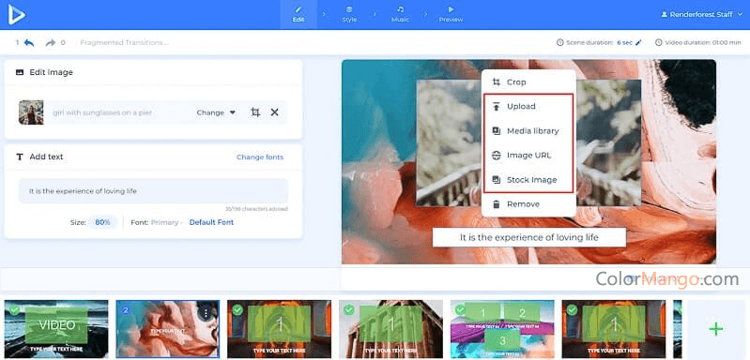This screenshot has height=360, width=750.
Task: Open the Change dropdown for image
Action: coord(216,112)
